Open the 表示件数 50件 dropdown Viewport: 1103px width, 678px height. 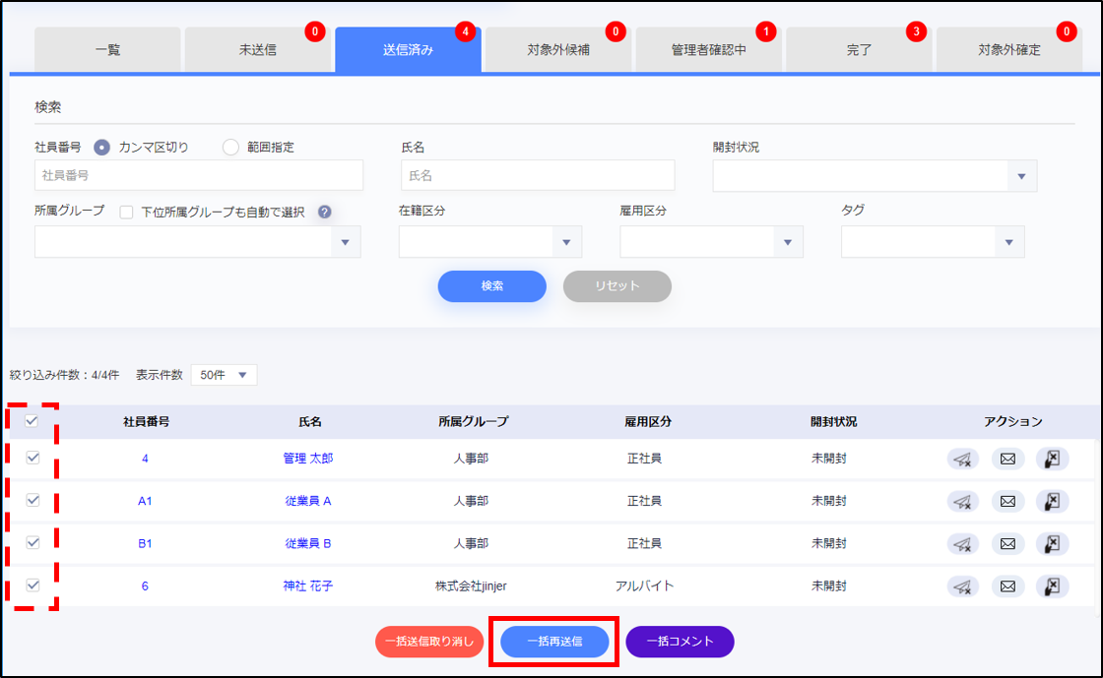(x=224, y=375)
